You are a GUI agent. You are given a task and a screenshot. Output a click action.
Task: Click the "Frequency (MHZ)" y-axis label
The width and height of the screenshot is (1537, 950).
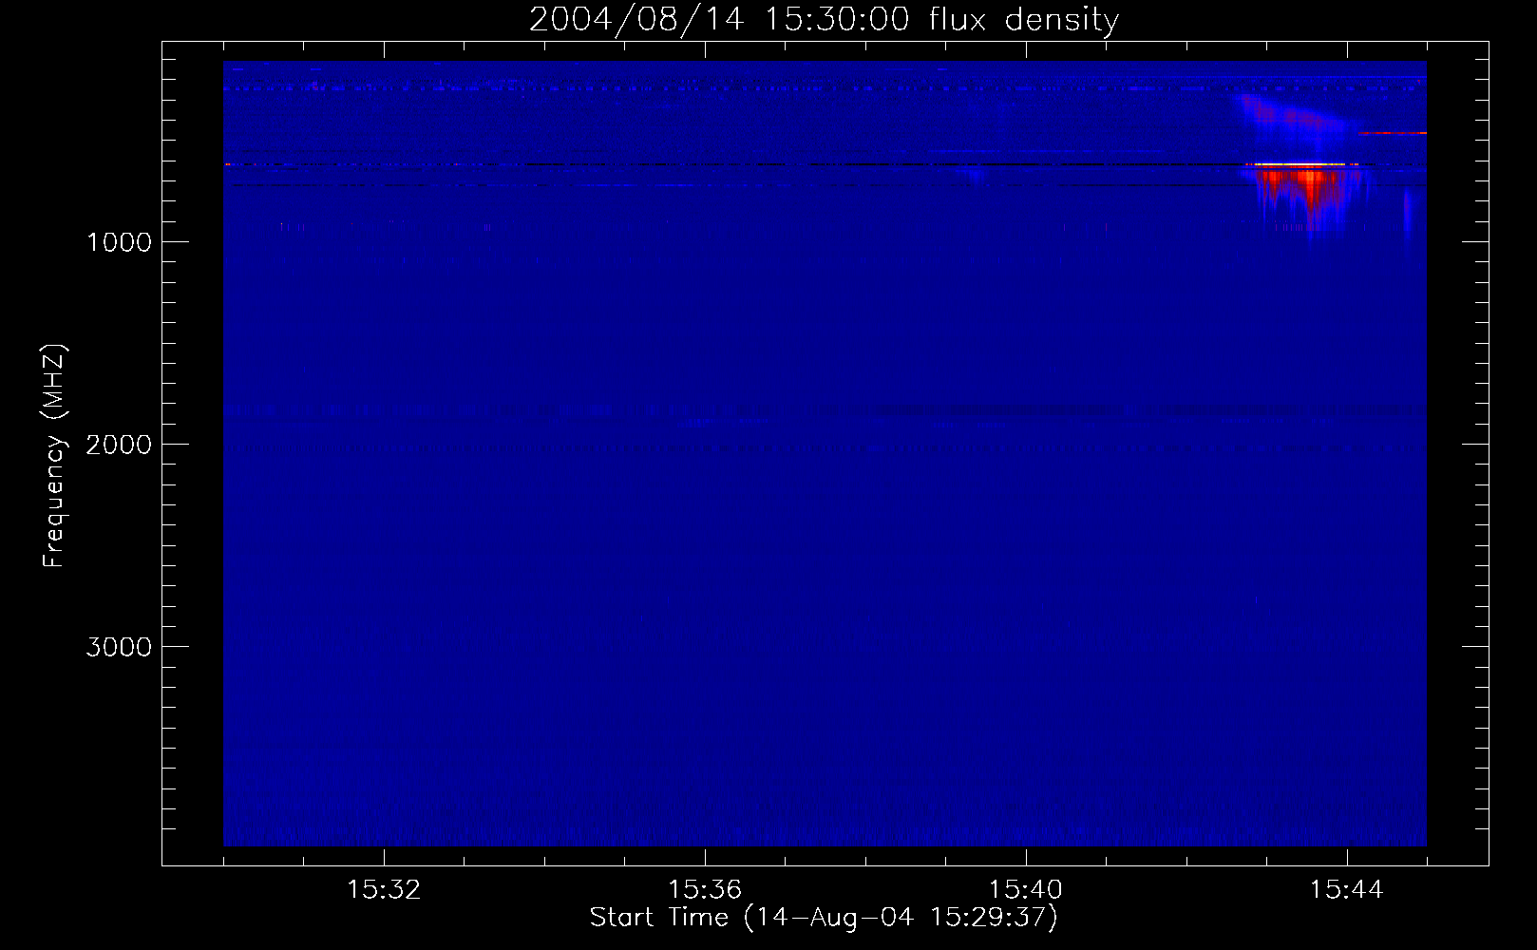(54, 456)
